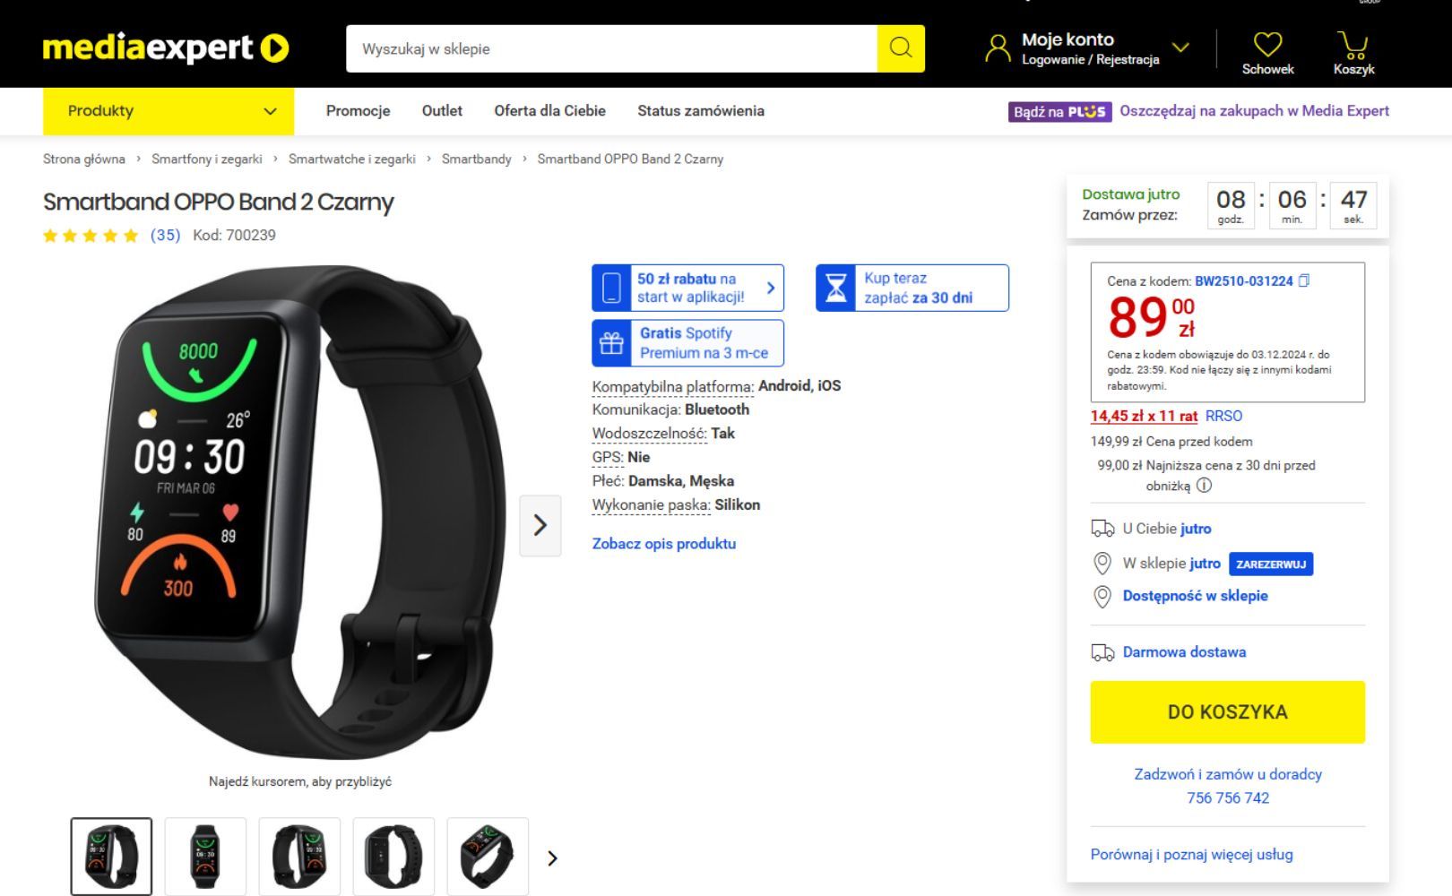The image size is (1452, 896).
Task: Click the Gratis Spotify Premium gift banner
Action: click(687, 343)
